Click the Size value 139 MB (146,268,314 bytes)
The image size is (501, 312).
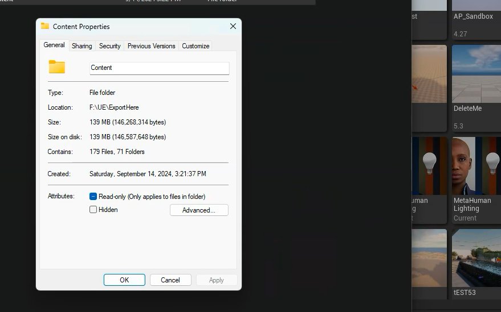pyautogui.click(x=128, y=122)
